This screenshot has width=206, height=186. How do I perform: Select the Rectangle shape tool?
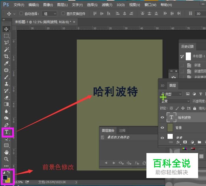click(x=6, y=145)
